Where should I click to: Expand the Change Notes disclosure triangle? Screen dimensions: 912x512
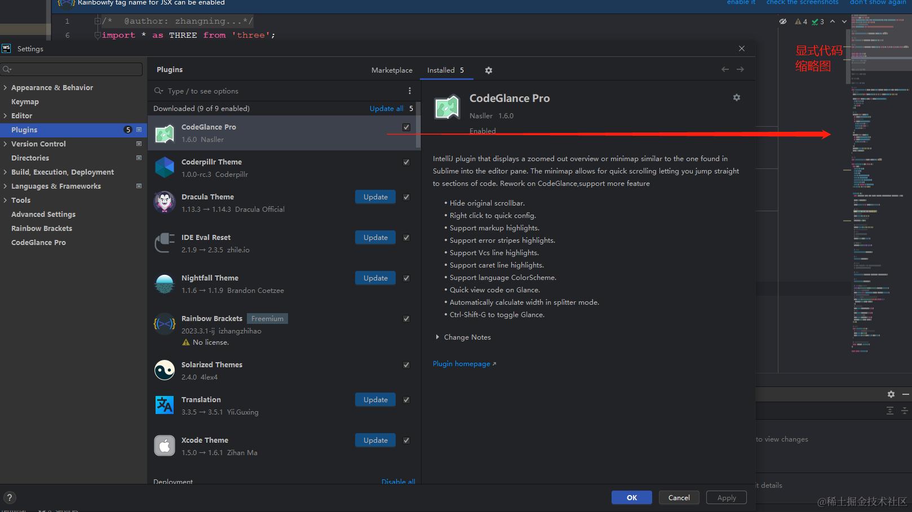coord(437,337)
